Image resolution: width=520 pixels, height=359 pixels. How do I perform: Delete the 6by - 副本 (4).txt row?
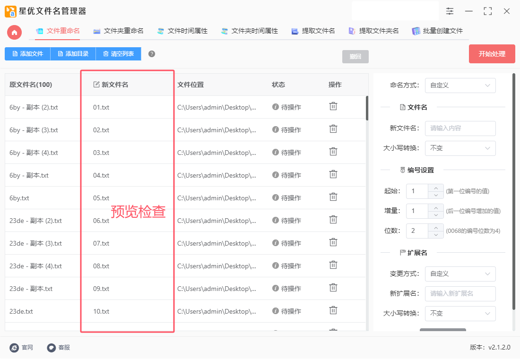point(333,152)
